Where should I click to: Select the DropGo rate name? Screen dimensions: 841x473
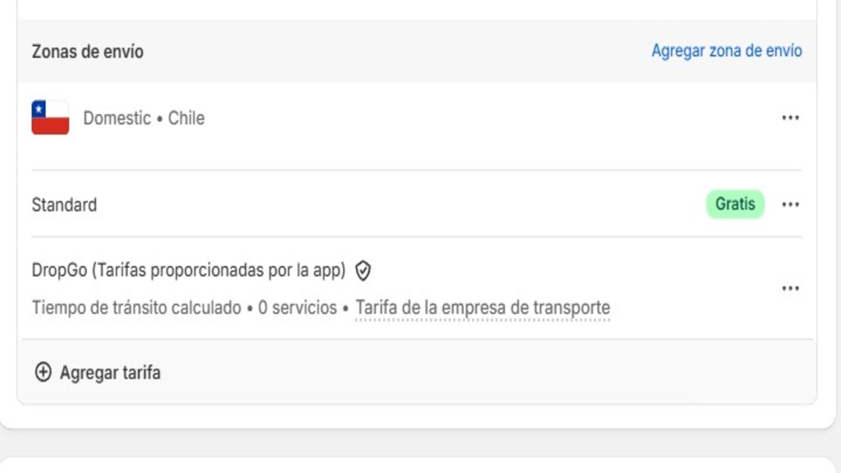pos(189,270)
